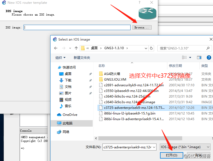Image resolution: width=213 pixels, height=161 pixels.
Task: Click the search magnifier icon
Action: pyautogui.click(x=208, y=48)
